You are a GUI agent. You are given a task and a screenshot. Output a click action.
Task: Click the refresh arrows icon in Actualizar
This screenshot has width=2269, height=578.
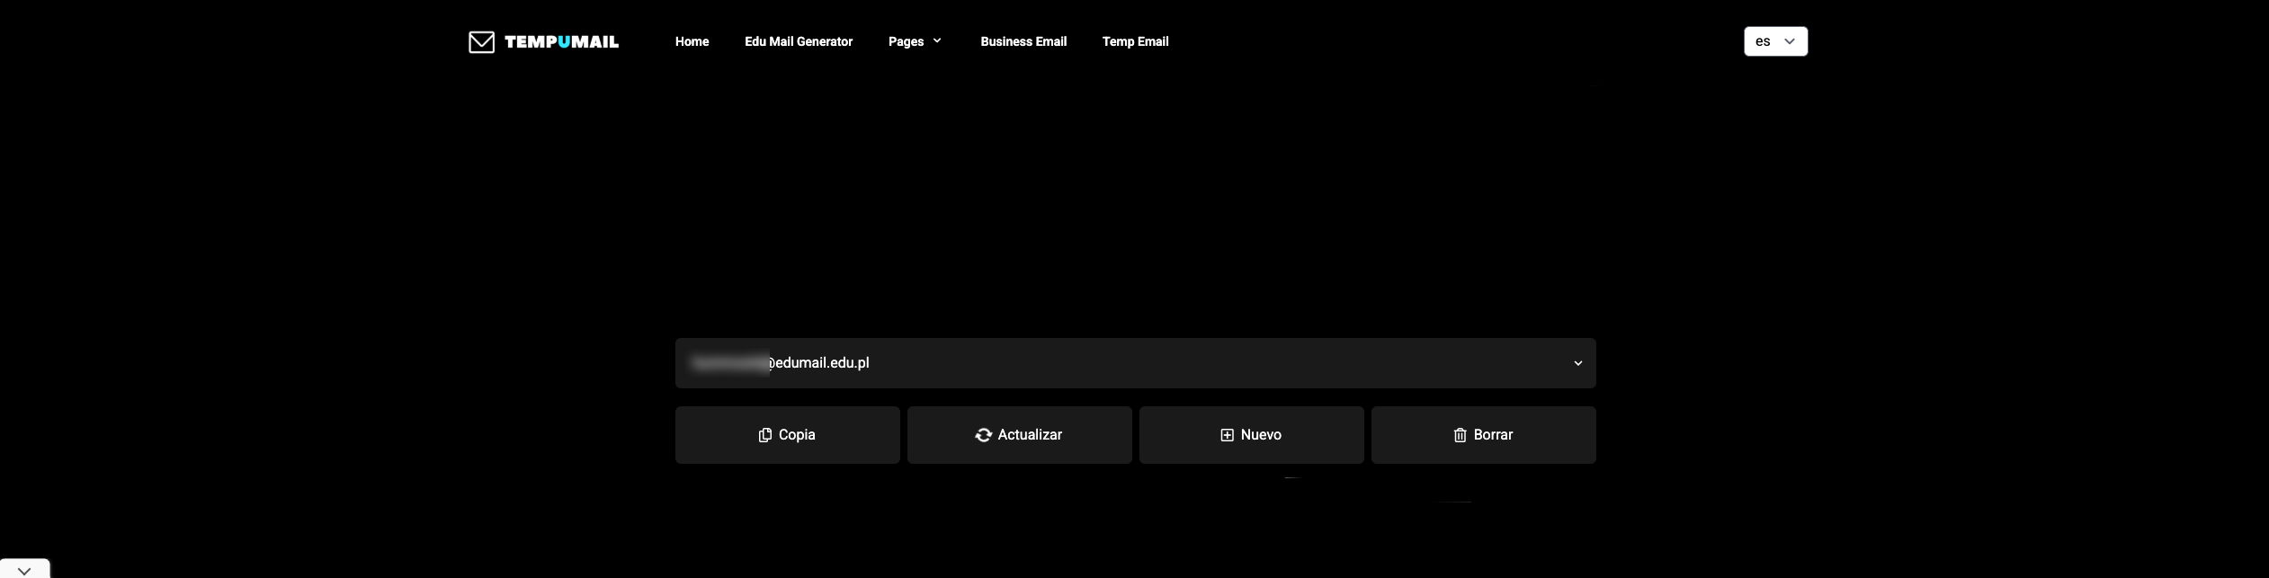coord(983,435)
